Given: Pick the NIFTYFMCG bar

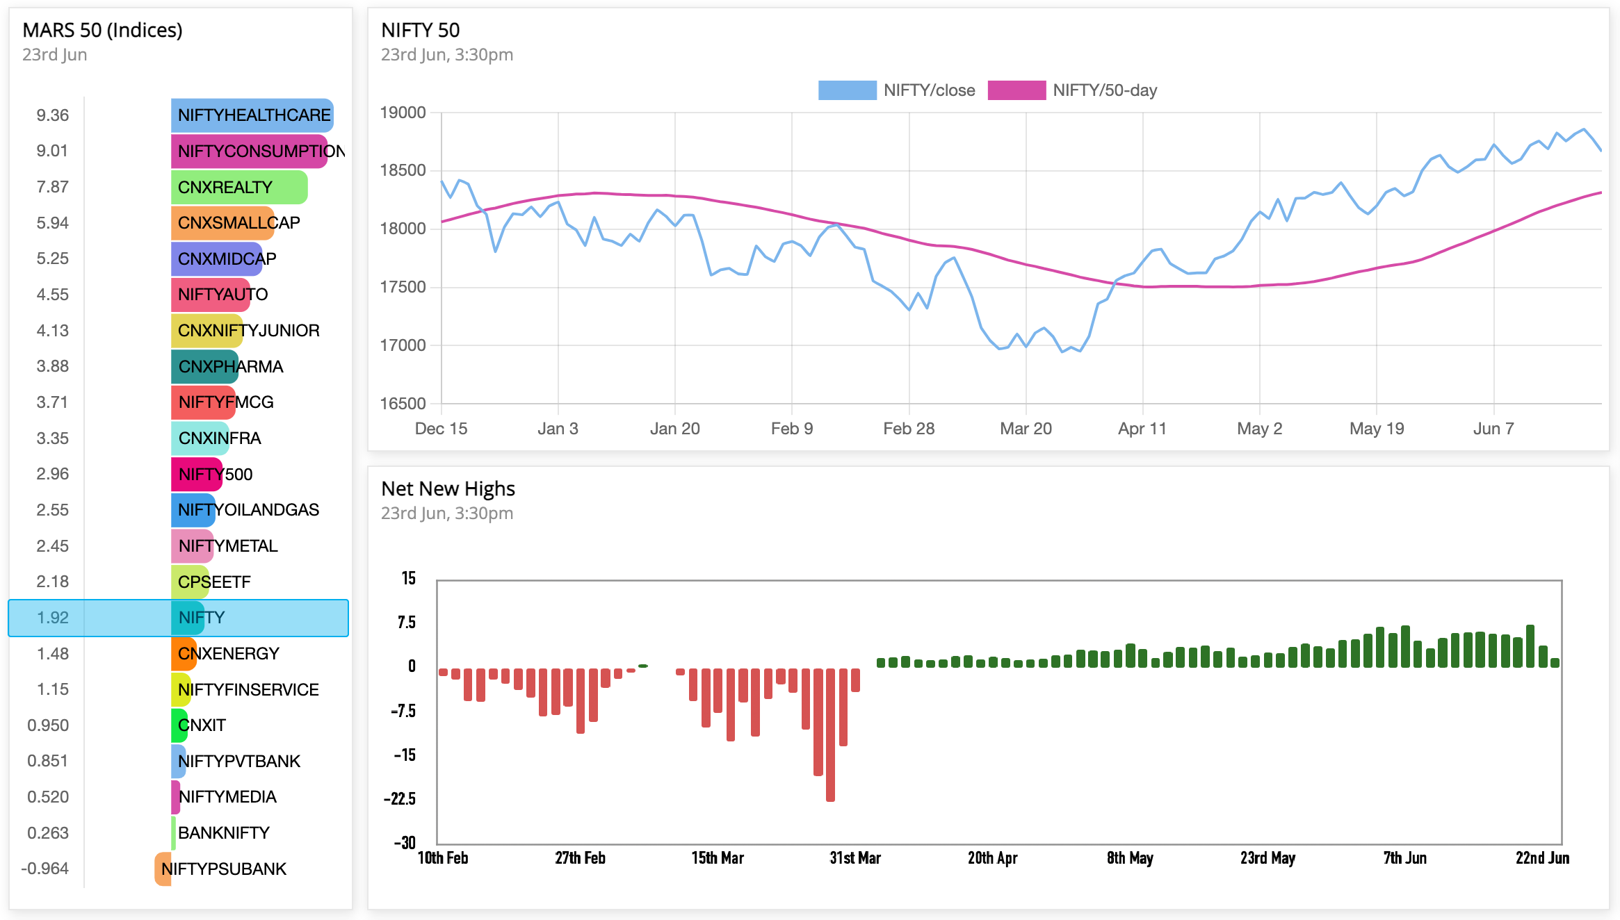Looking at the screenshot, I should tap(203, 402).
